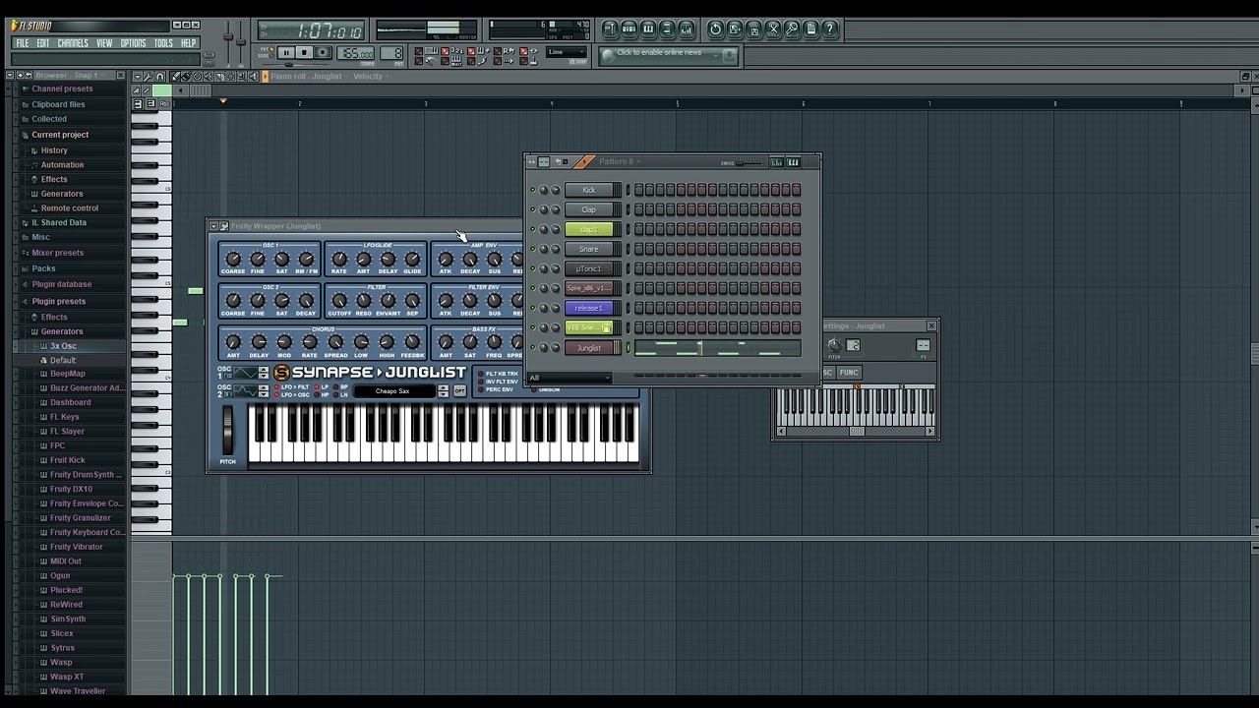Expand the Effects folder under Plugin presets
The width and height of the screenshot is (1259, 708).
[x=54, y=317]
